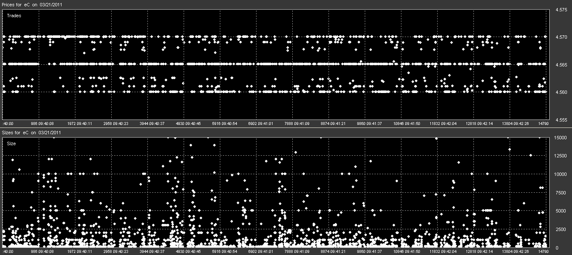
Task: Select the 'Size' label in sizes chart
Action: [11, 143]
